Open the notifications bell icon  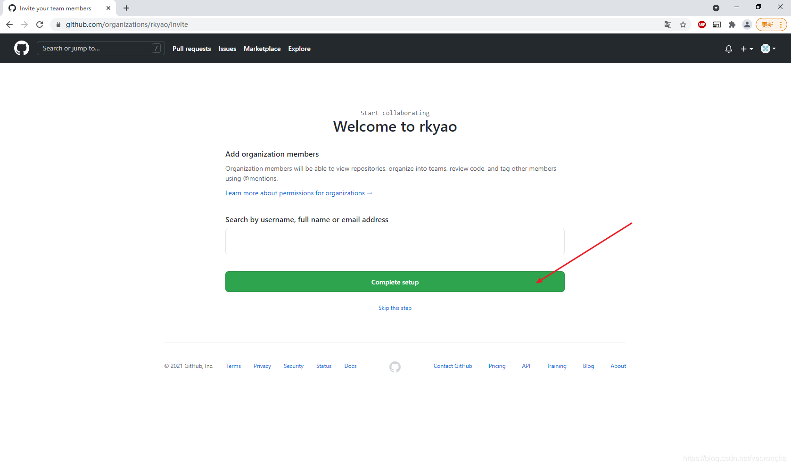[x=729, y=49]
